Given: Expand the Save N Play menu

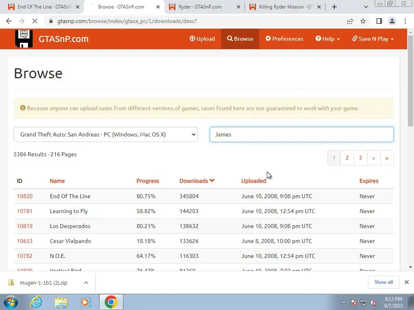Looking at the screenshot, I should [373, 39].
